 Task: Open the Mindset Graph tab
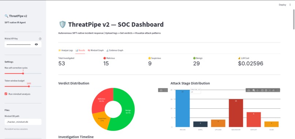(x=96, y=50)
